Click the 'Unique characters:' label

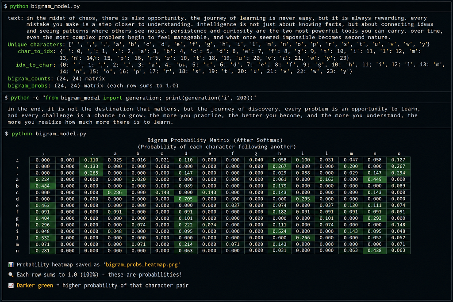[36, 44]
